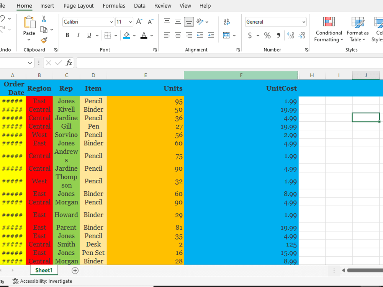Open the Font Color swatch
The width and height of the screenshot is (383, 287).
[144, 35]
